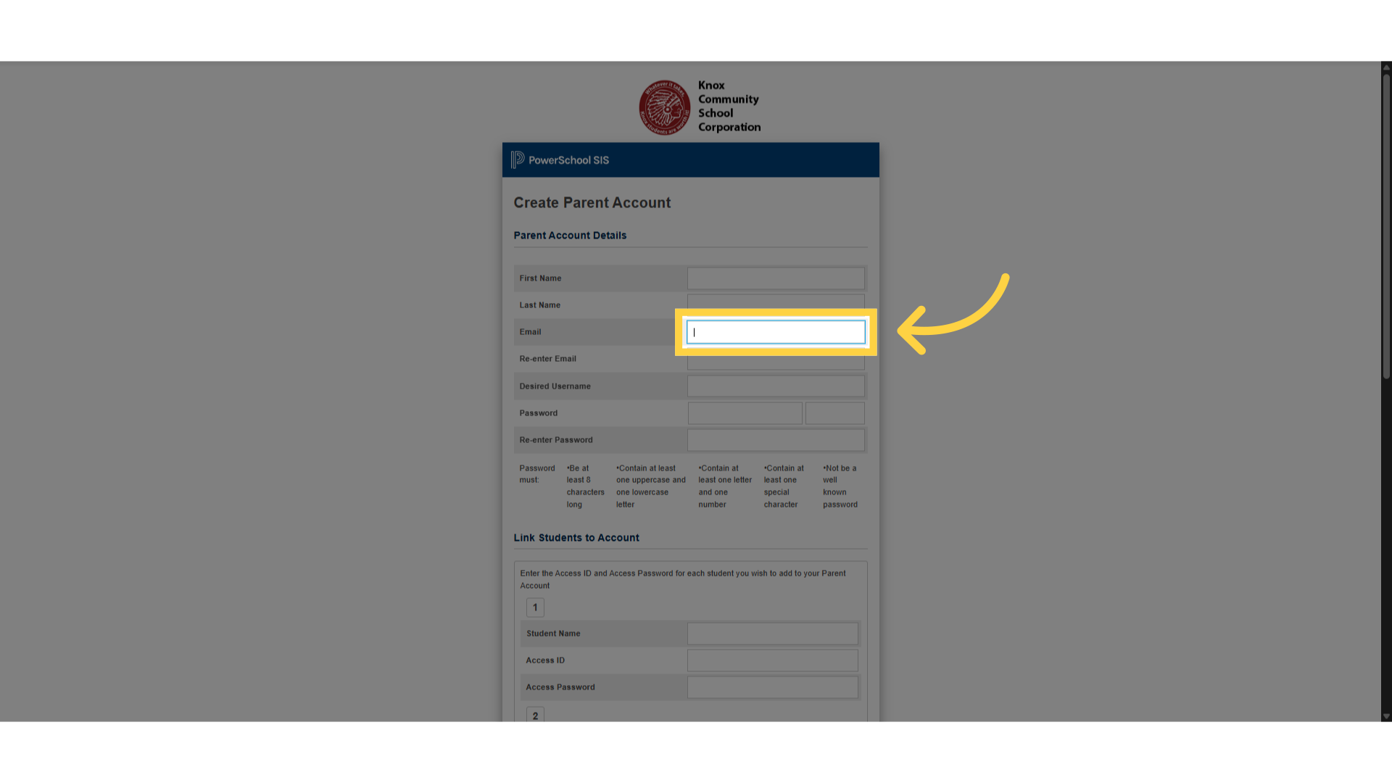
Task: Click the vertical scrollbar thumb
Action: click(1386, 226)
